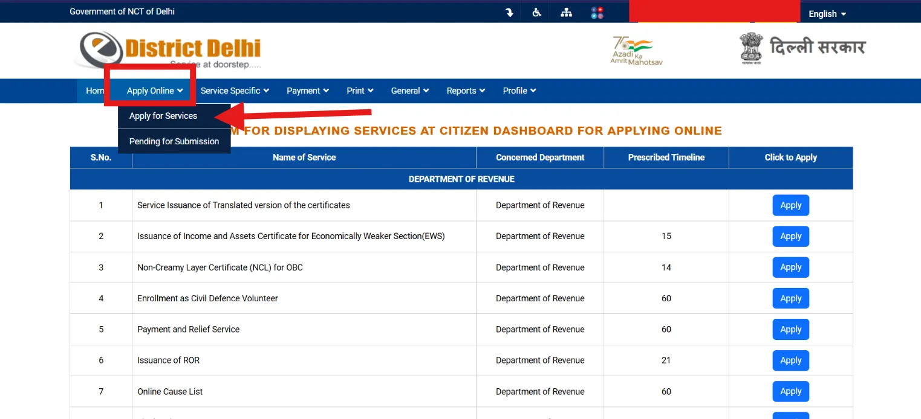Click 'Government of NCT of Delhi' text
This screenshot has width=921, height=419.
(122, 11)
